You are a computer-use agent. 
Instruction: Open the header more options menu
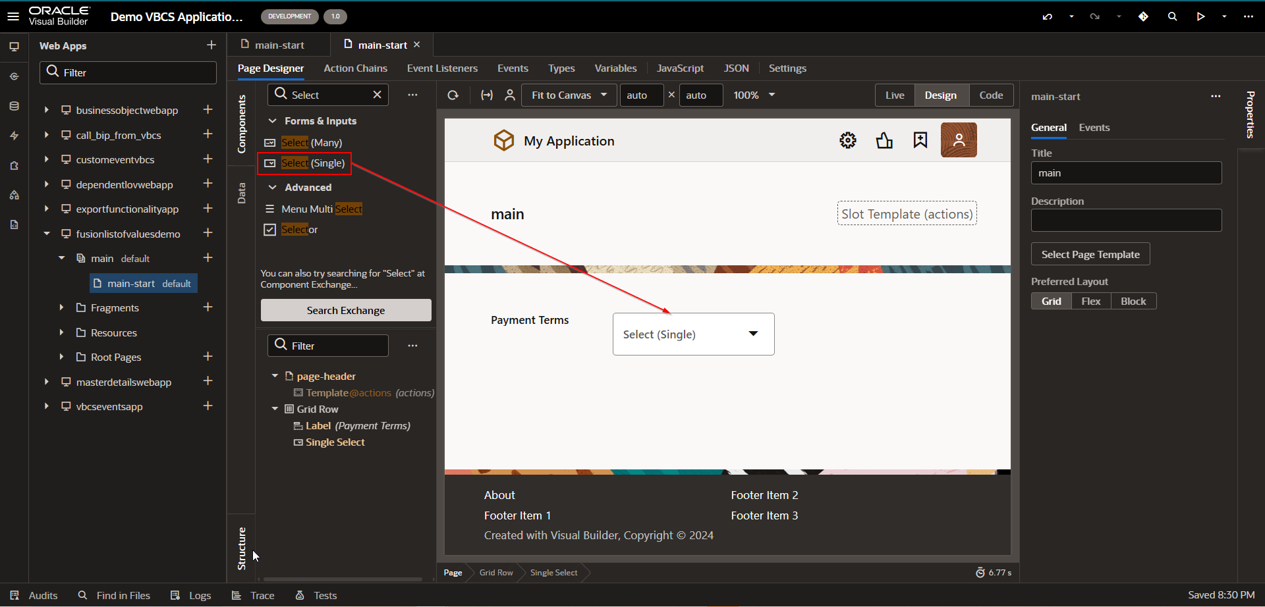pyautogui.click(x=1248, y=16)
